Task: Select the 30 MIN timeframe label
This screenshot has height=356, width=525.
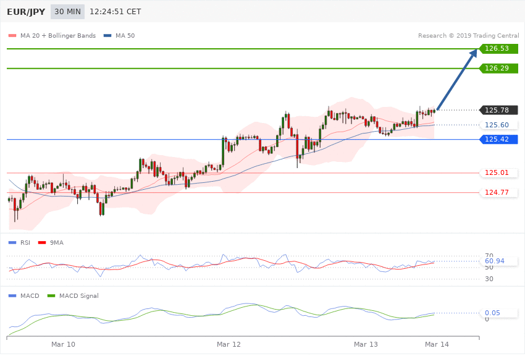Action: click(68, 12)
